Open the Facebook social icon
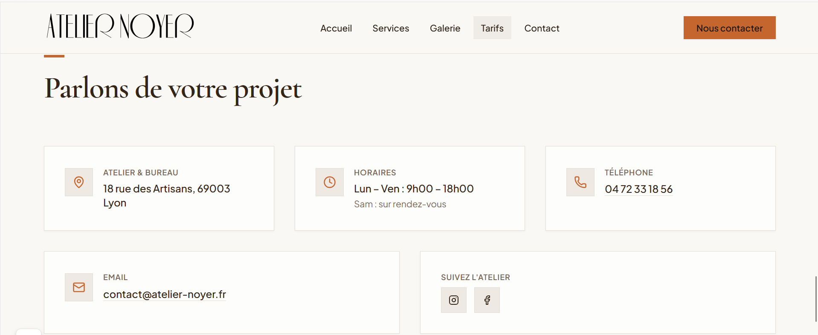This screenshot has height=335, width=818. (487, 300)
